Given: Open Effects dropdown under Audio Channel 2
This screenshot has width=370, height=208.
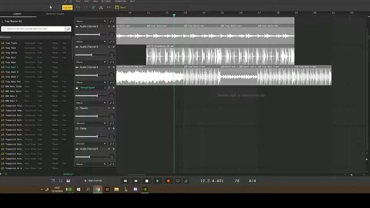Looking at the screenshot, I should click(91, 42).
